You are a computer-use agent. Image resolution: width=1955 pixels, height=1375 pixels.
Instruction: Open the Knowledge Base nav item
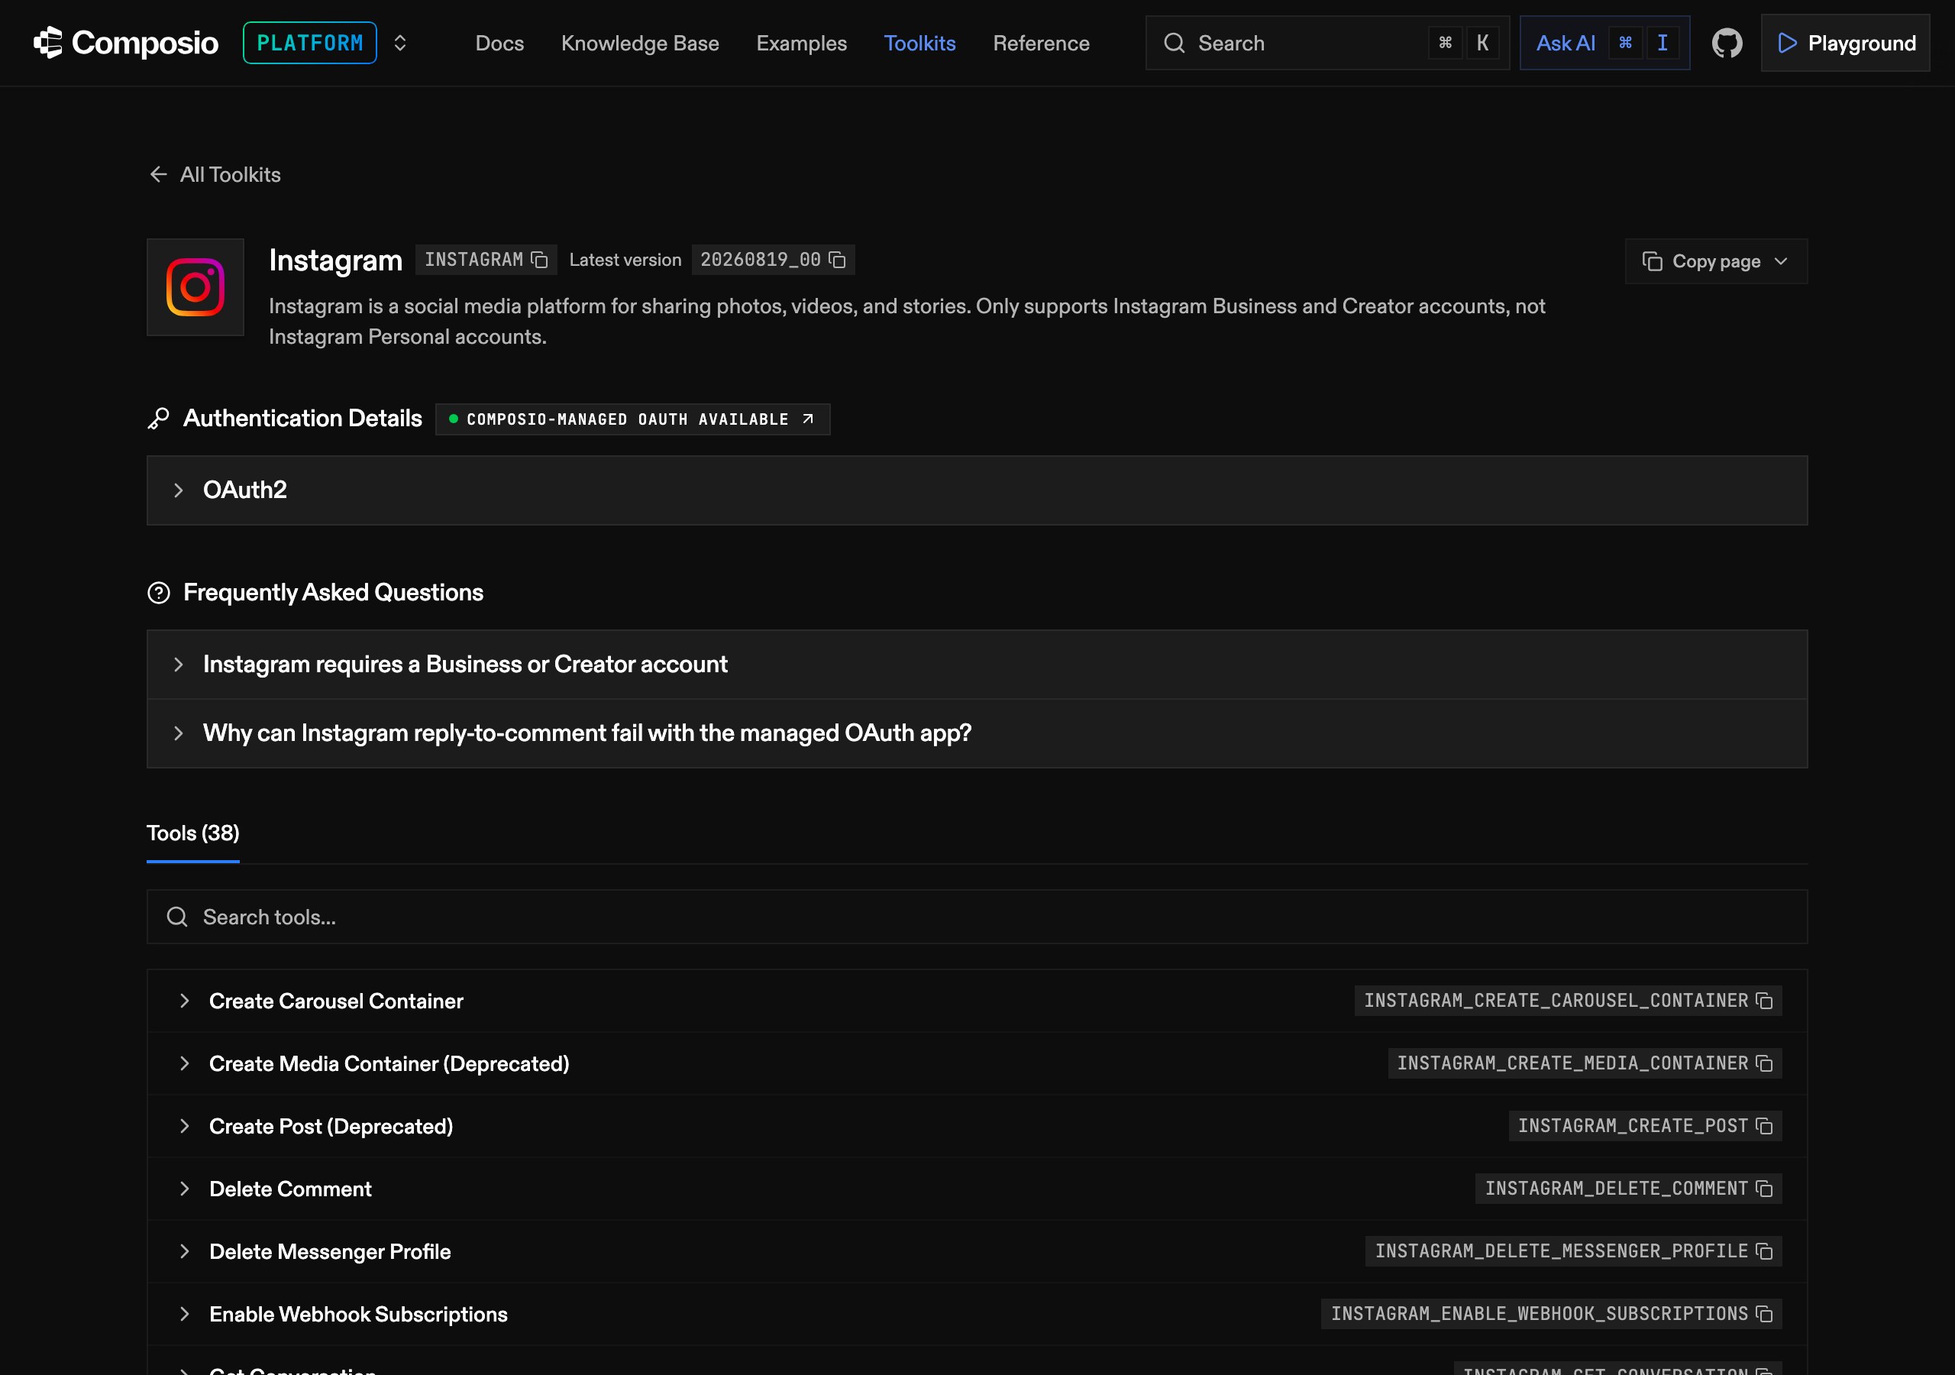[640, 43]
